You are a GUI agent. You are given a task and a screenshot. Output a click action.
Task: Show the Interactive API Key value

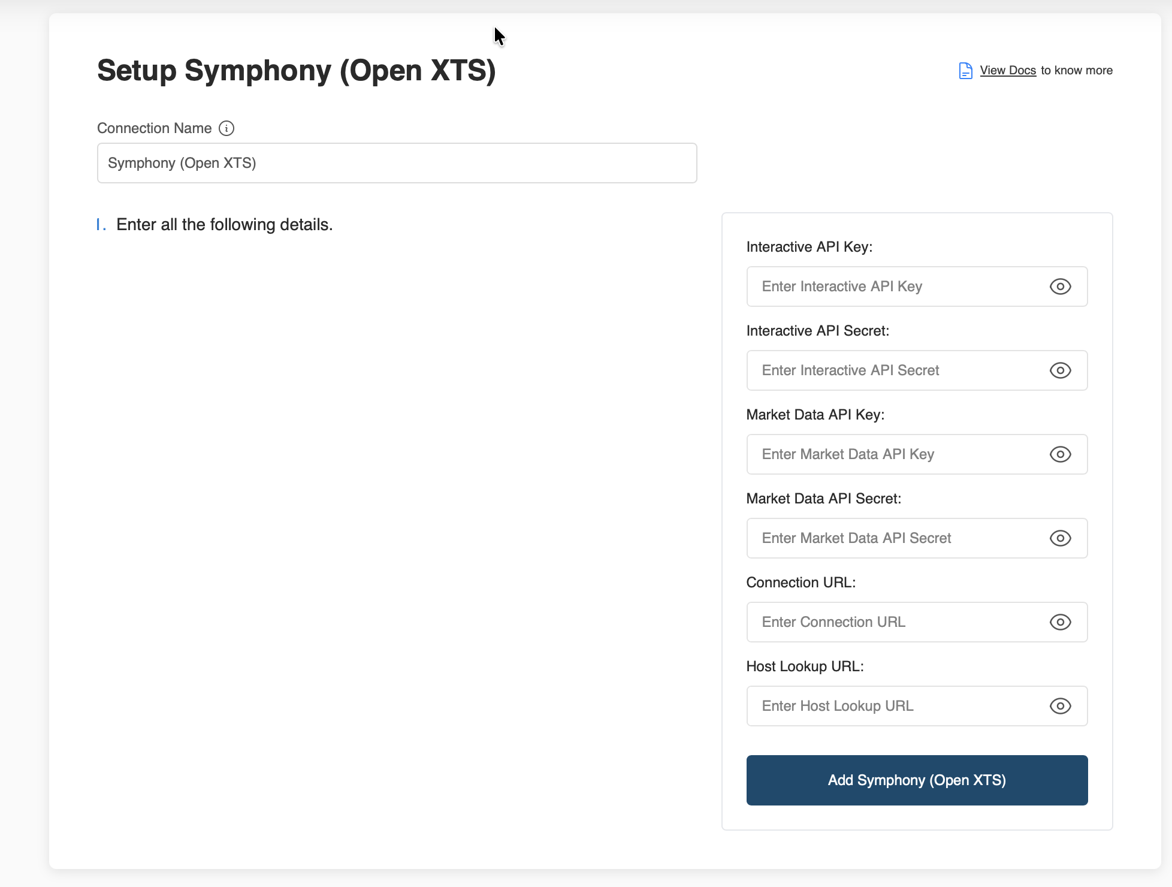tap(1060, 286)
